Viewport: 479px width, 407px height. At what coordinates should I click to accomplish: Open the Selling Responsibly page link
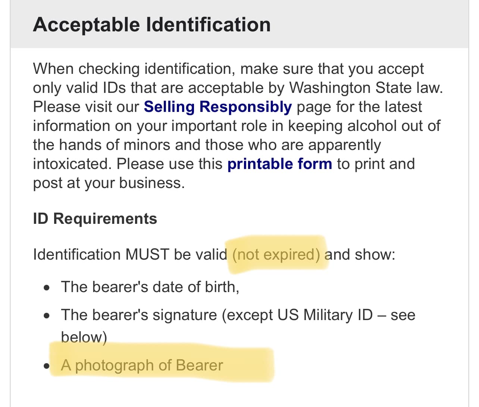pos(218,107)
